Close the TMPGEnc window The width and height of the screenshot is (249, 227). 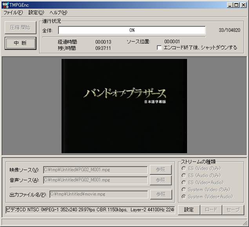244,5
